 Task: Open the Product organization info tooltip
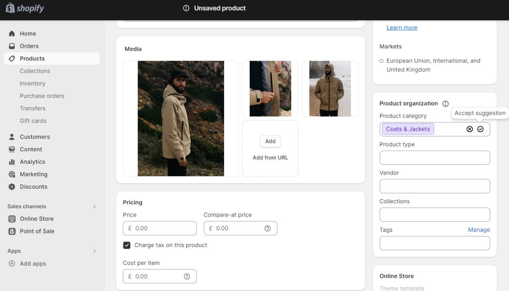[445, 103]
